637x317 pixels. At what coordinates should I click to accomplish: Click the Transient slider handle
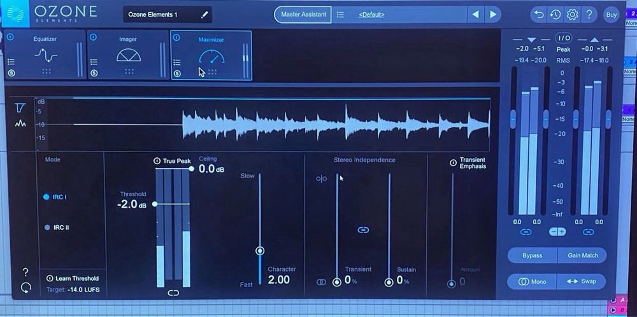pos(337,282)
